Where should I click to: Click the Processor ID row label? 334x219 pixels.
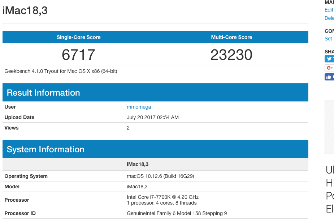tap(20, 213)
